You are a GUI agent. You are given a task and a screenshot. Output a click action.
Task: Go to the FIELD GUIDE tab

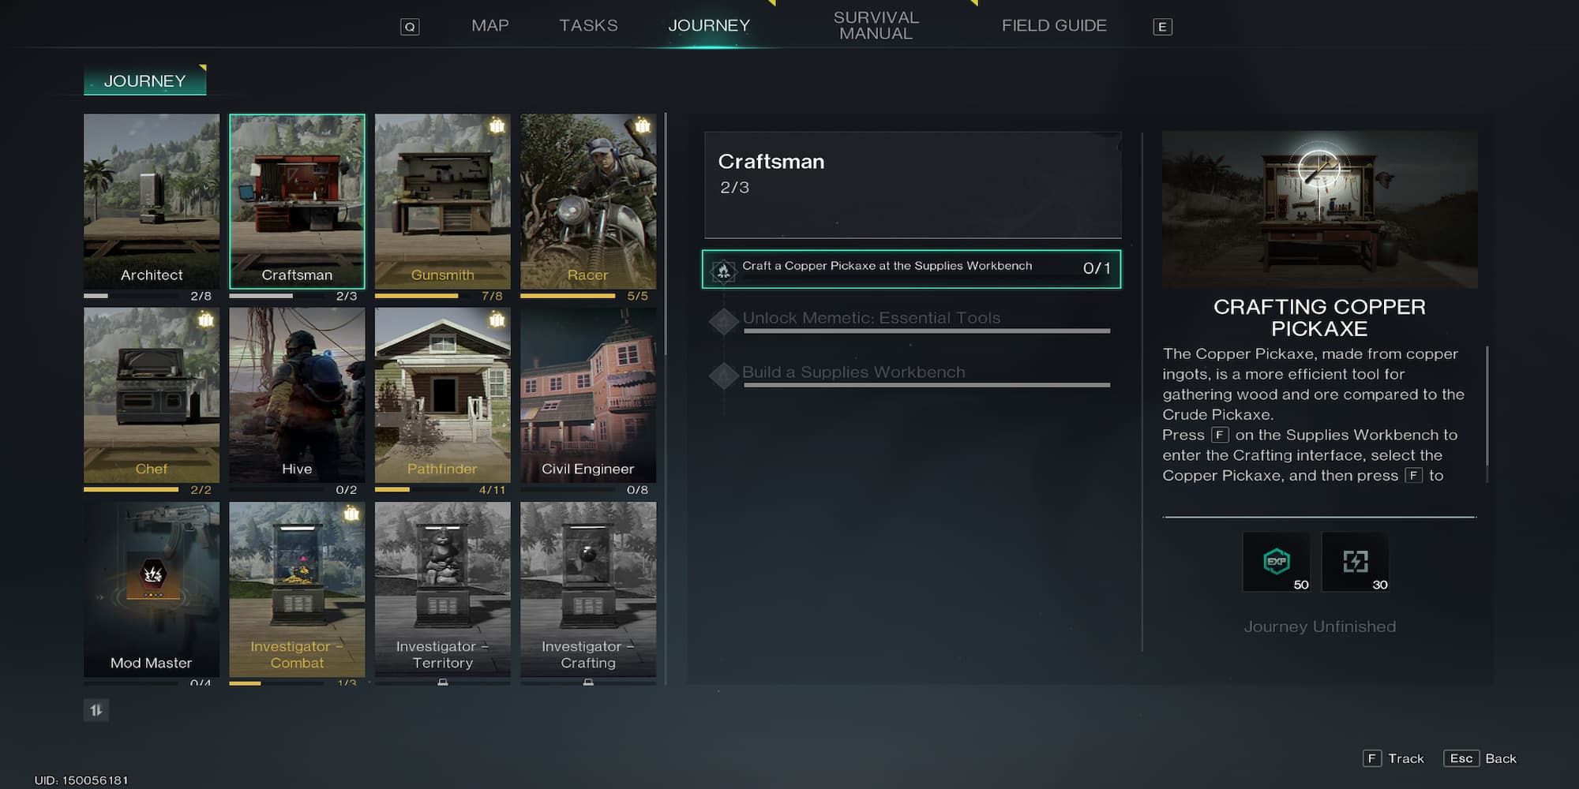tap(1054, 26)
